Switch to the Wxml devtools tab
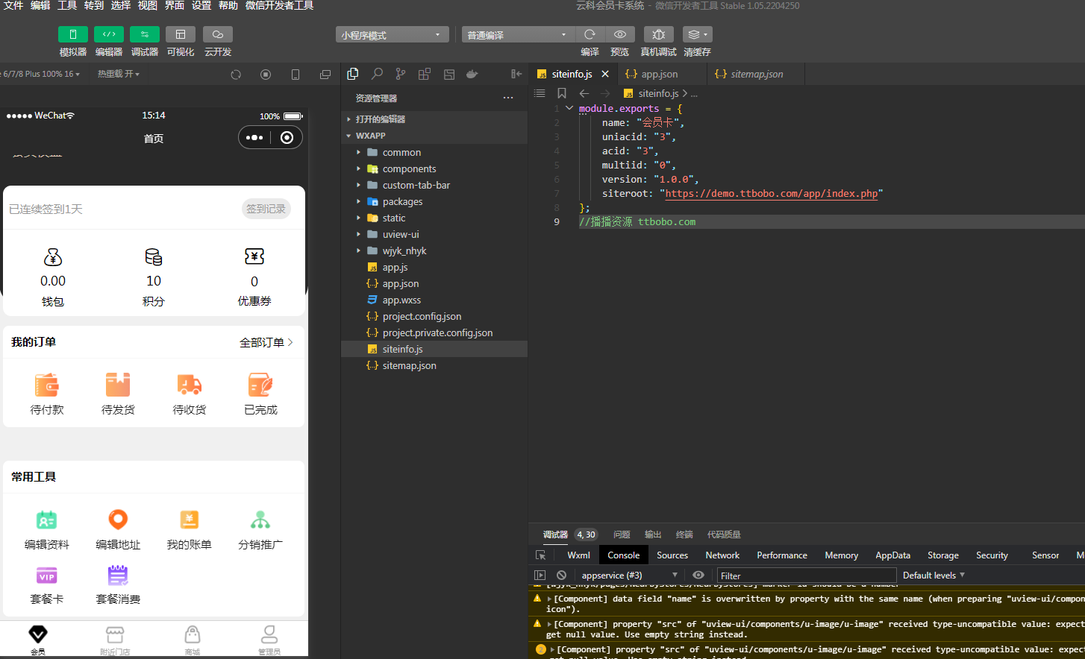The image size is (1085, 659). 578,555
